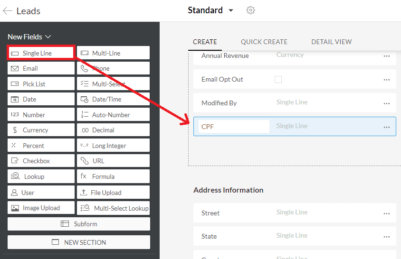The height and width of the screenshot is (259, 401).
Task: Select the Checkbox field type
Action: click(x=41, y=161)
